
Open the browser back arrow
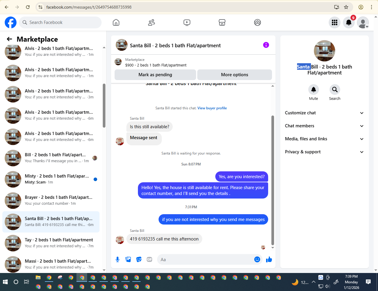pos(6,7)
